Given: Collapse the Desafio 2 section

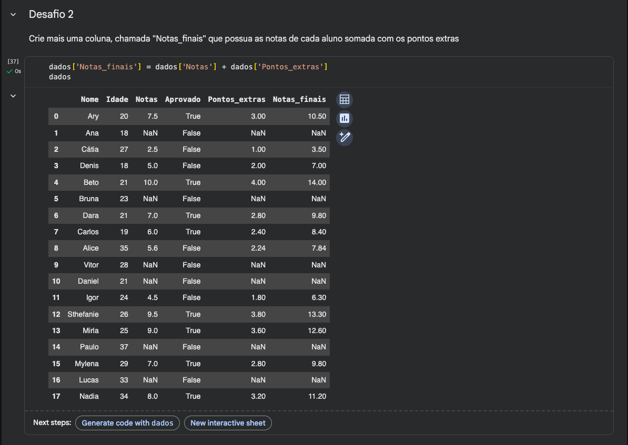Looking at the screenshot, I should (13, 15).
